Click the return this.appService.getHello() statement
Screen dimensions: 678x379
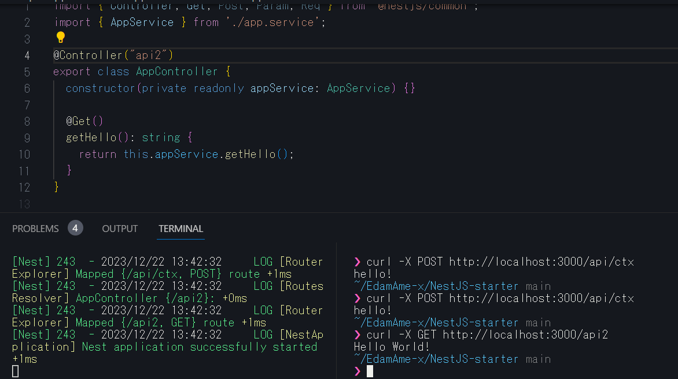186,154
